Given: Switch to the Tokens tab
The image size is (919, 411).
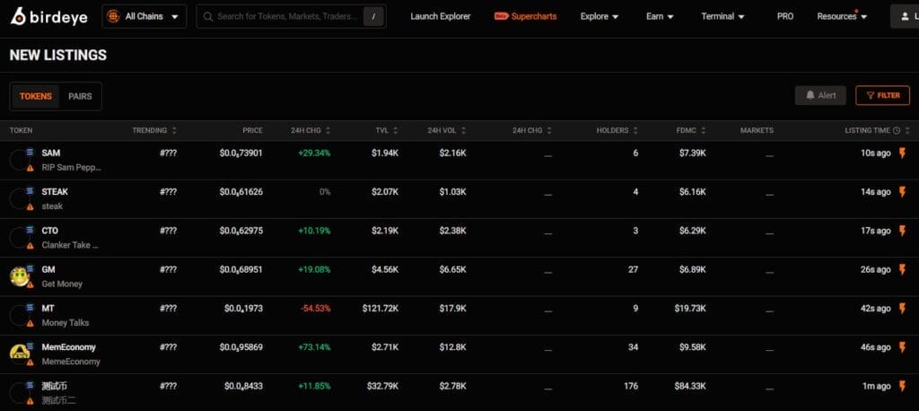Looking at the screenshot, I should [36, 97].
